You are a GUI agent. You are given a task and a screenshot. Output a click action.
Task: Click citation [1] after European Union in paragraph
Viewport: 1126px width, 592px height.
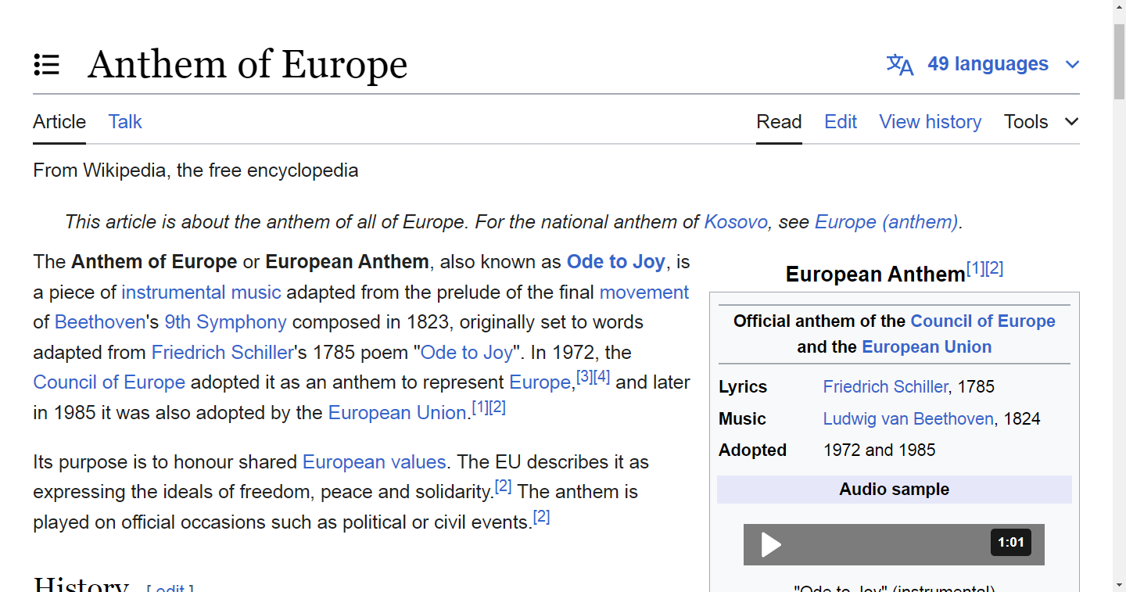480,407
